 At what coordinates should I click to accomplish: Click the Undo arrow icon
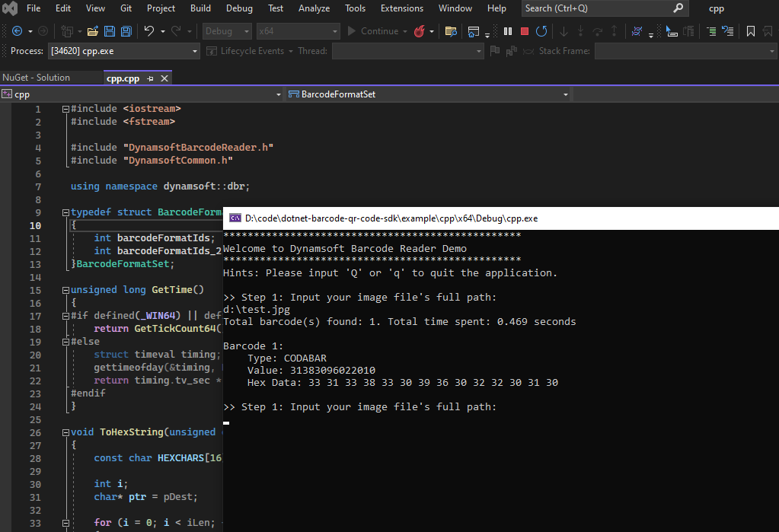[x=149, y=31]
